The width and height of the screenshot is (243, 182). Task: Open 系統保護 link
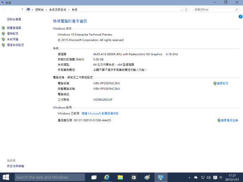pos(13,39)
